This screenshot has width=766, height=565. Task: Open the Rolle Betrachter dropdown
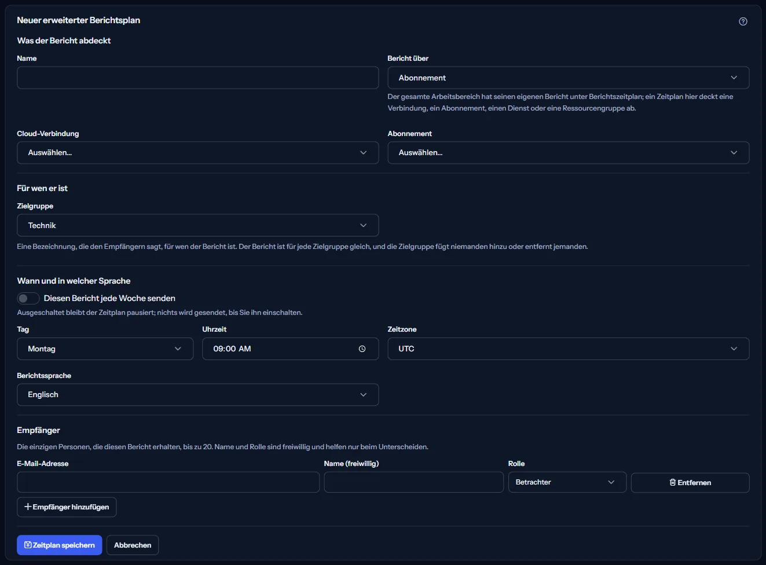point(567,482)
